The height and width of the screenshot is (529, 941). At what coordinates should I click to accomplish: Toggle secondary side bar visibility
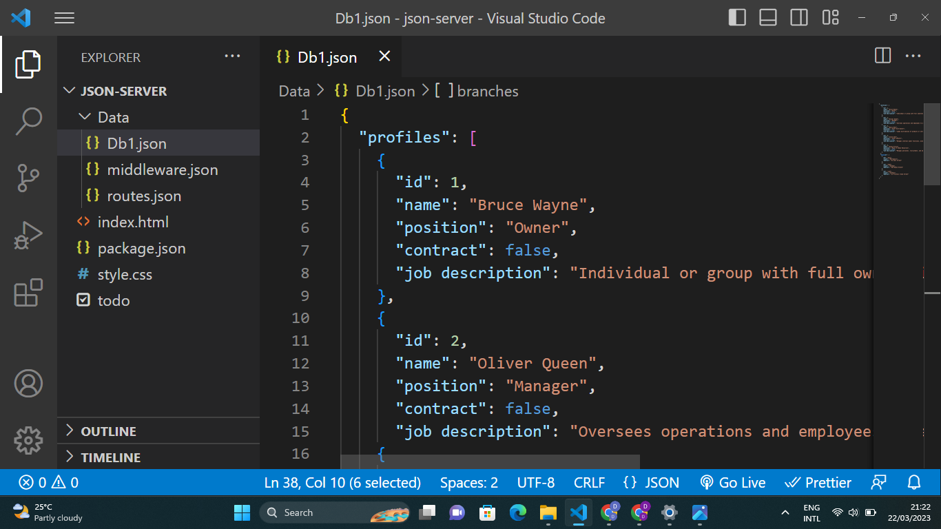click(799, 18)
